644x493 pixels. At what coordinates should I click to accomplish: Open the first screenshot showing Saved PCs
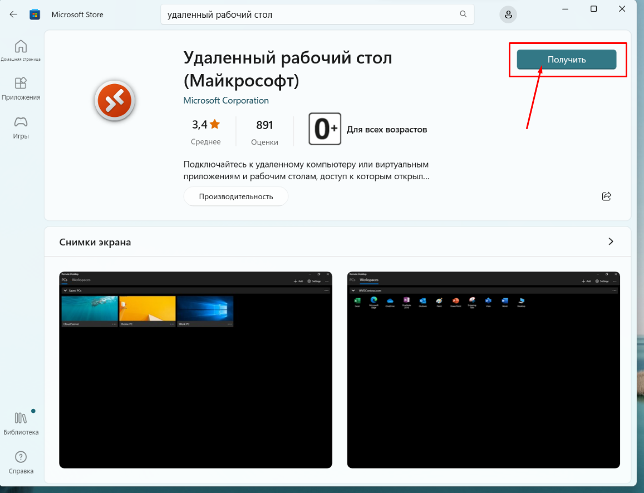click(195, 370)
